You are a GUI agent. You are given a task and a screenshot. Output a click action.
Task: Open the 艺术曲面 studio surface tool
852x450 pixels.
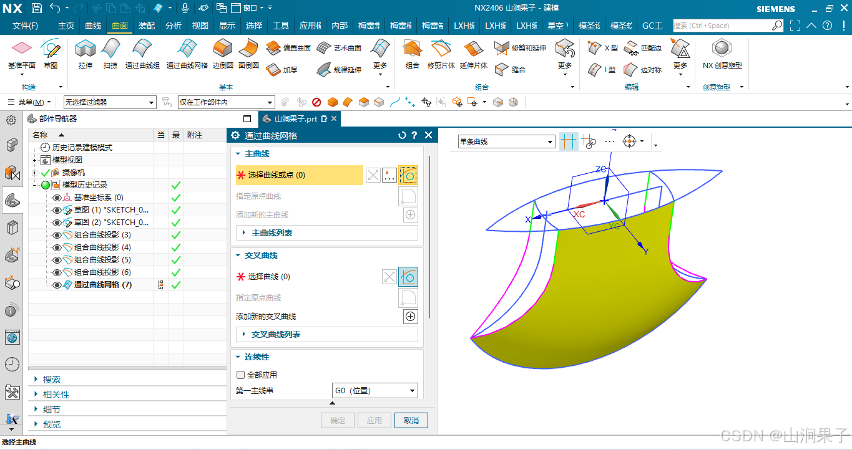(x=339, y=48)
